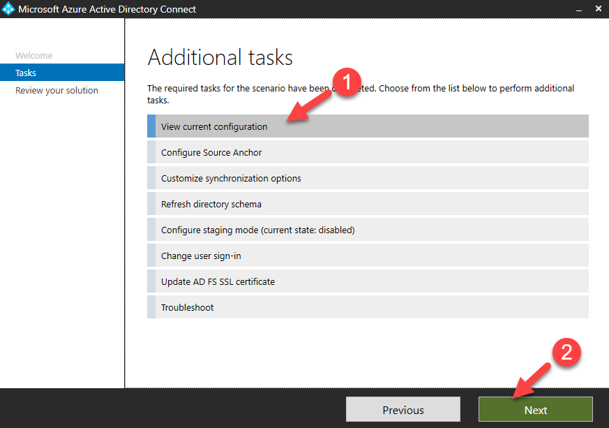Click the green Next button
The width and height of the screenshot is (609, 428).
pos(536,409)
